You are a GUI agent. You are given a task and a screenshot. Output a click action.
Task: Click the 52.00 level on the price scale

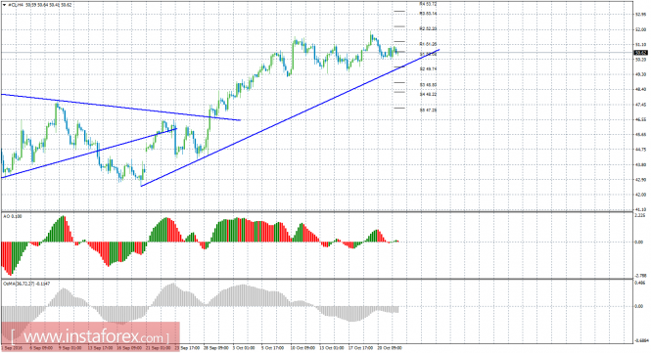[641, 29]
